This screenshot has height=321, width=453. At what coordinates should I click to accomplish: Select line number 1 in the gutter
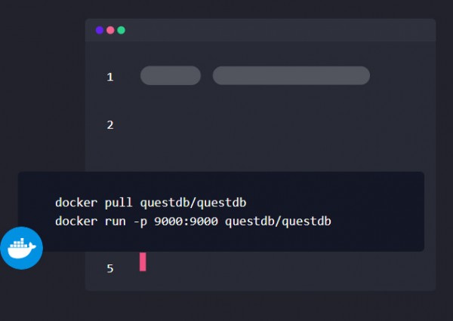tap(110, 77)
